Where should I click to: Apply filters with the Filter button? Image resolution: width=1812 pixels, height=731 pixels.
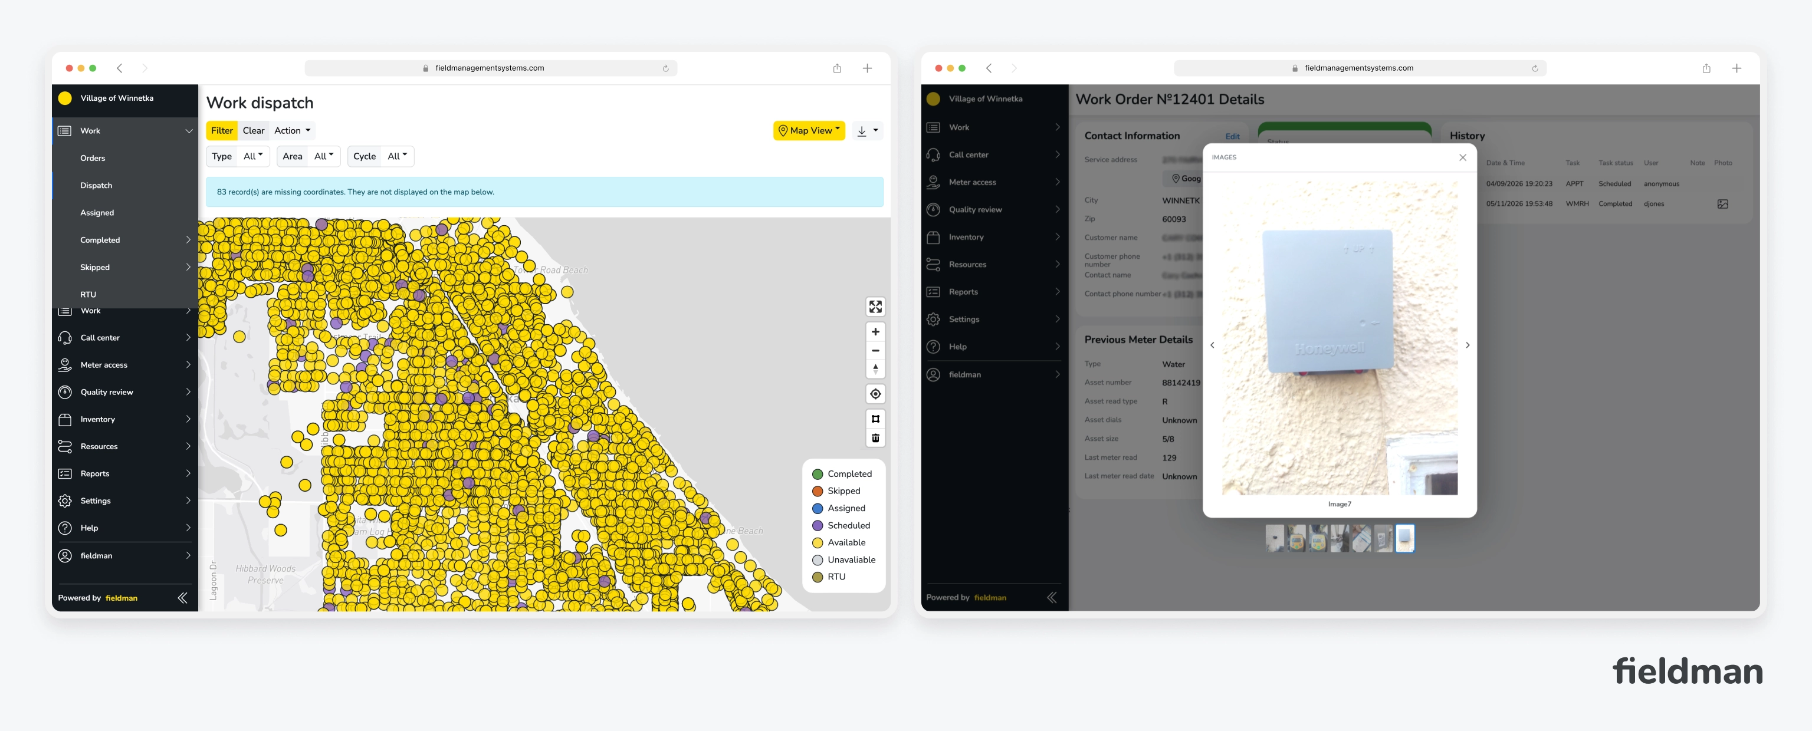coord(222,131)
